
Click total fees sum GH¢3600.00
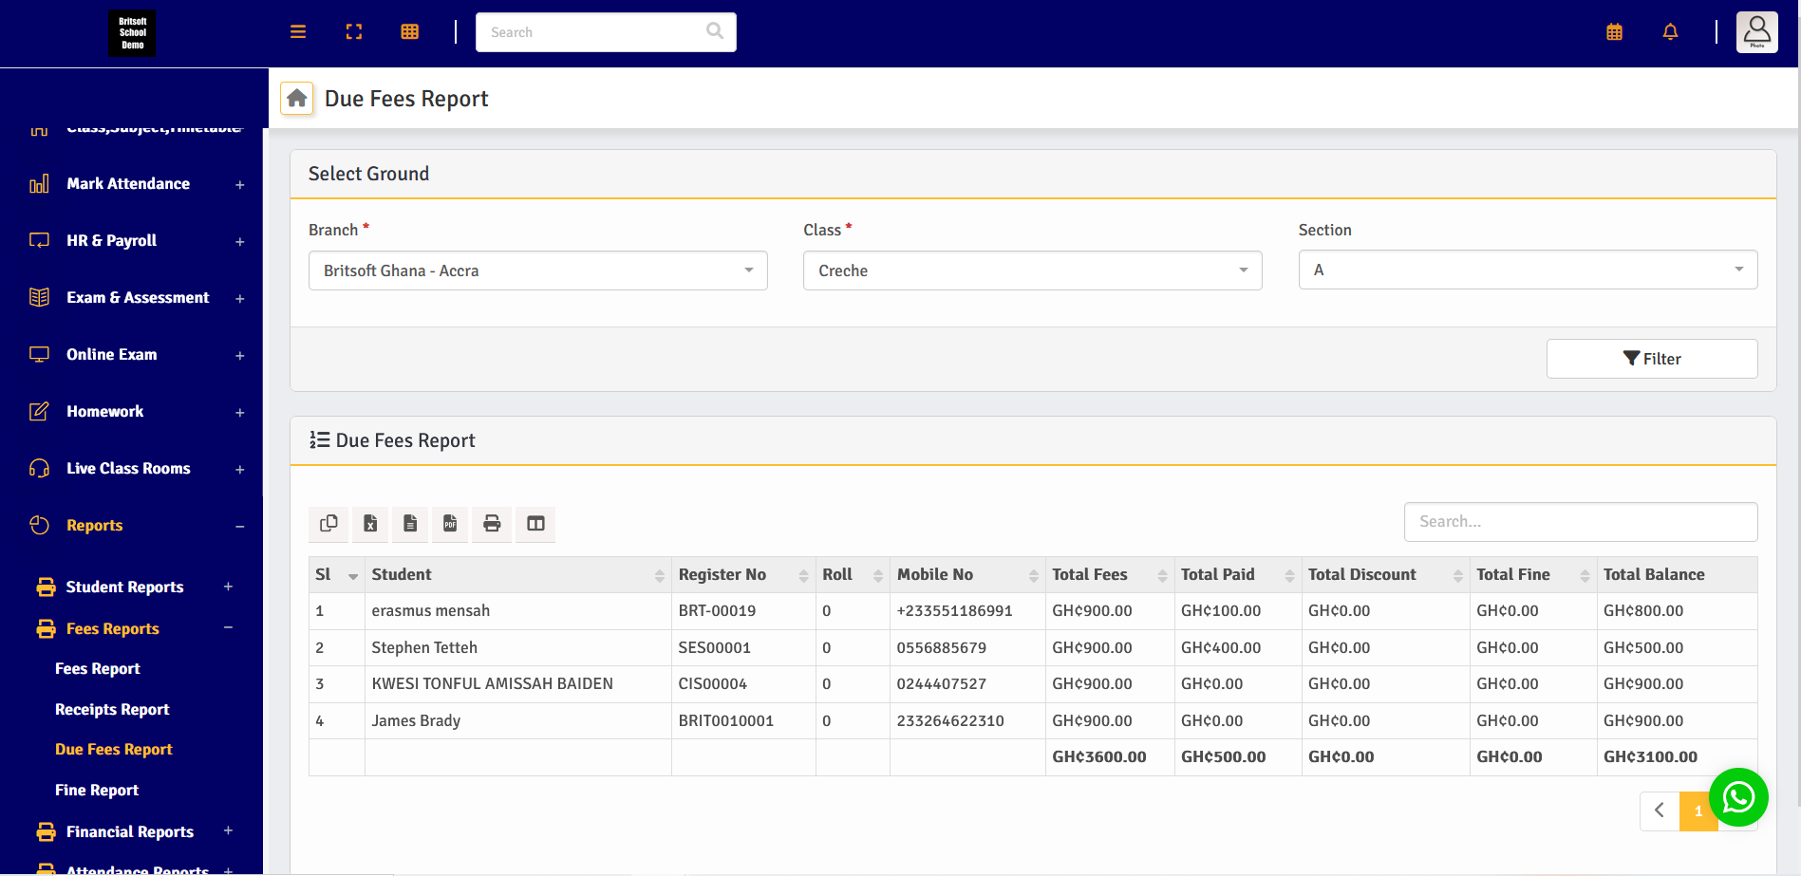(1098, 757)
